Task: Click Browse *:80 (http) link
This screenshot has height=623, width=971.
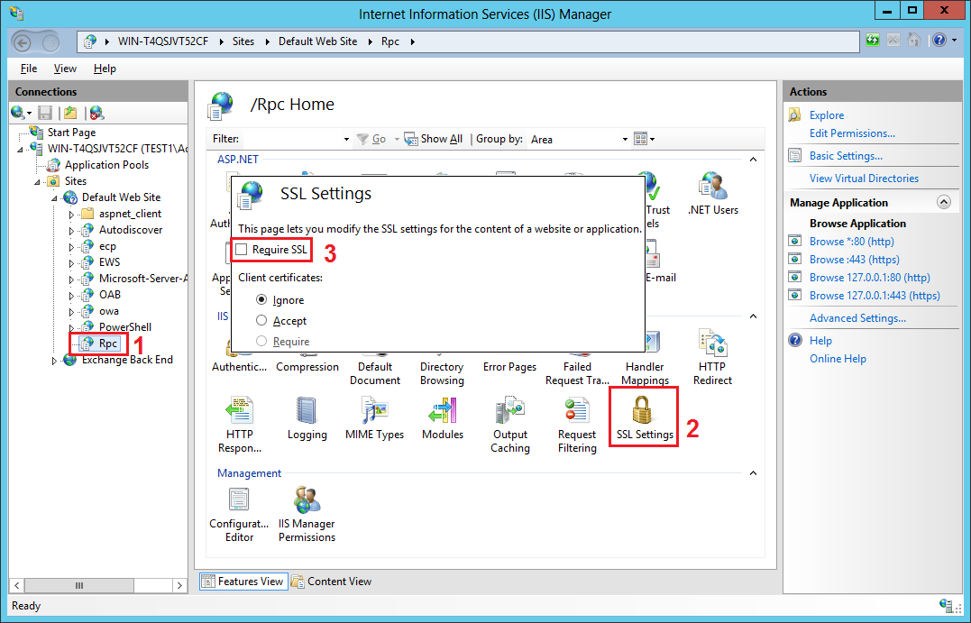Action: [851, 242]
